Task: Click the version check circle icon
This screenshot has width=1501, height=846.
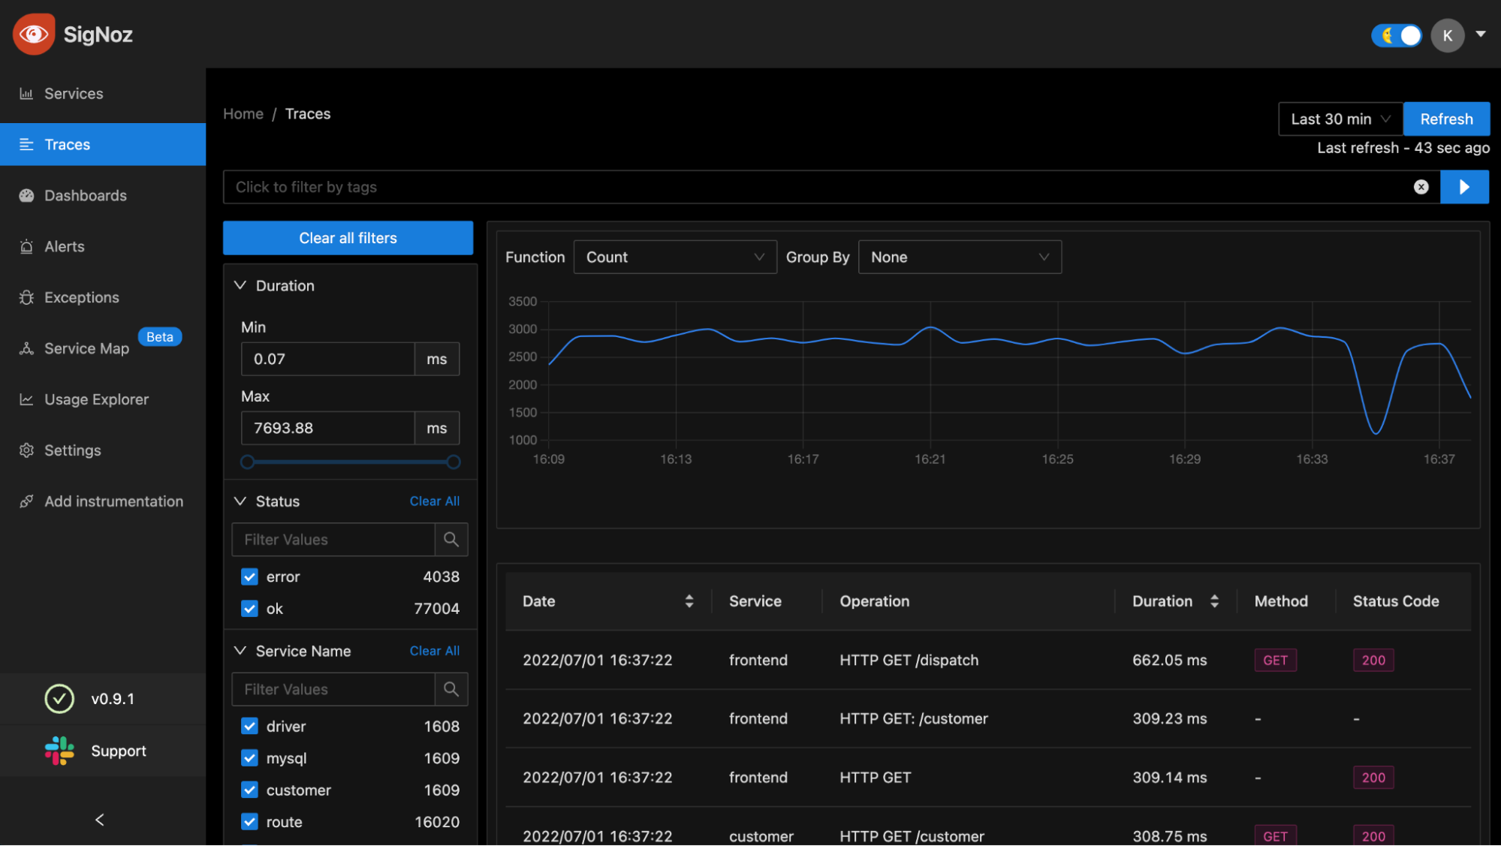Action: point(59,699)
